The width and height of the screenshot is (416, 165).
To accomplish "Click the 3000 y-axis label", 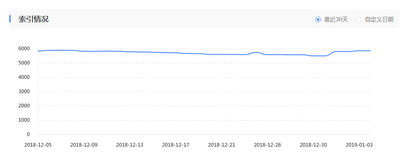I will [23, 91].
